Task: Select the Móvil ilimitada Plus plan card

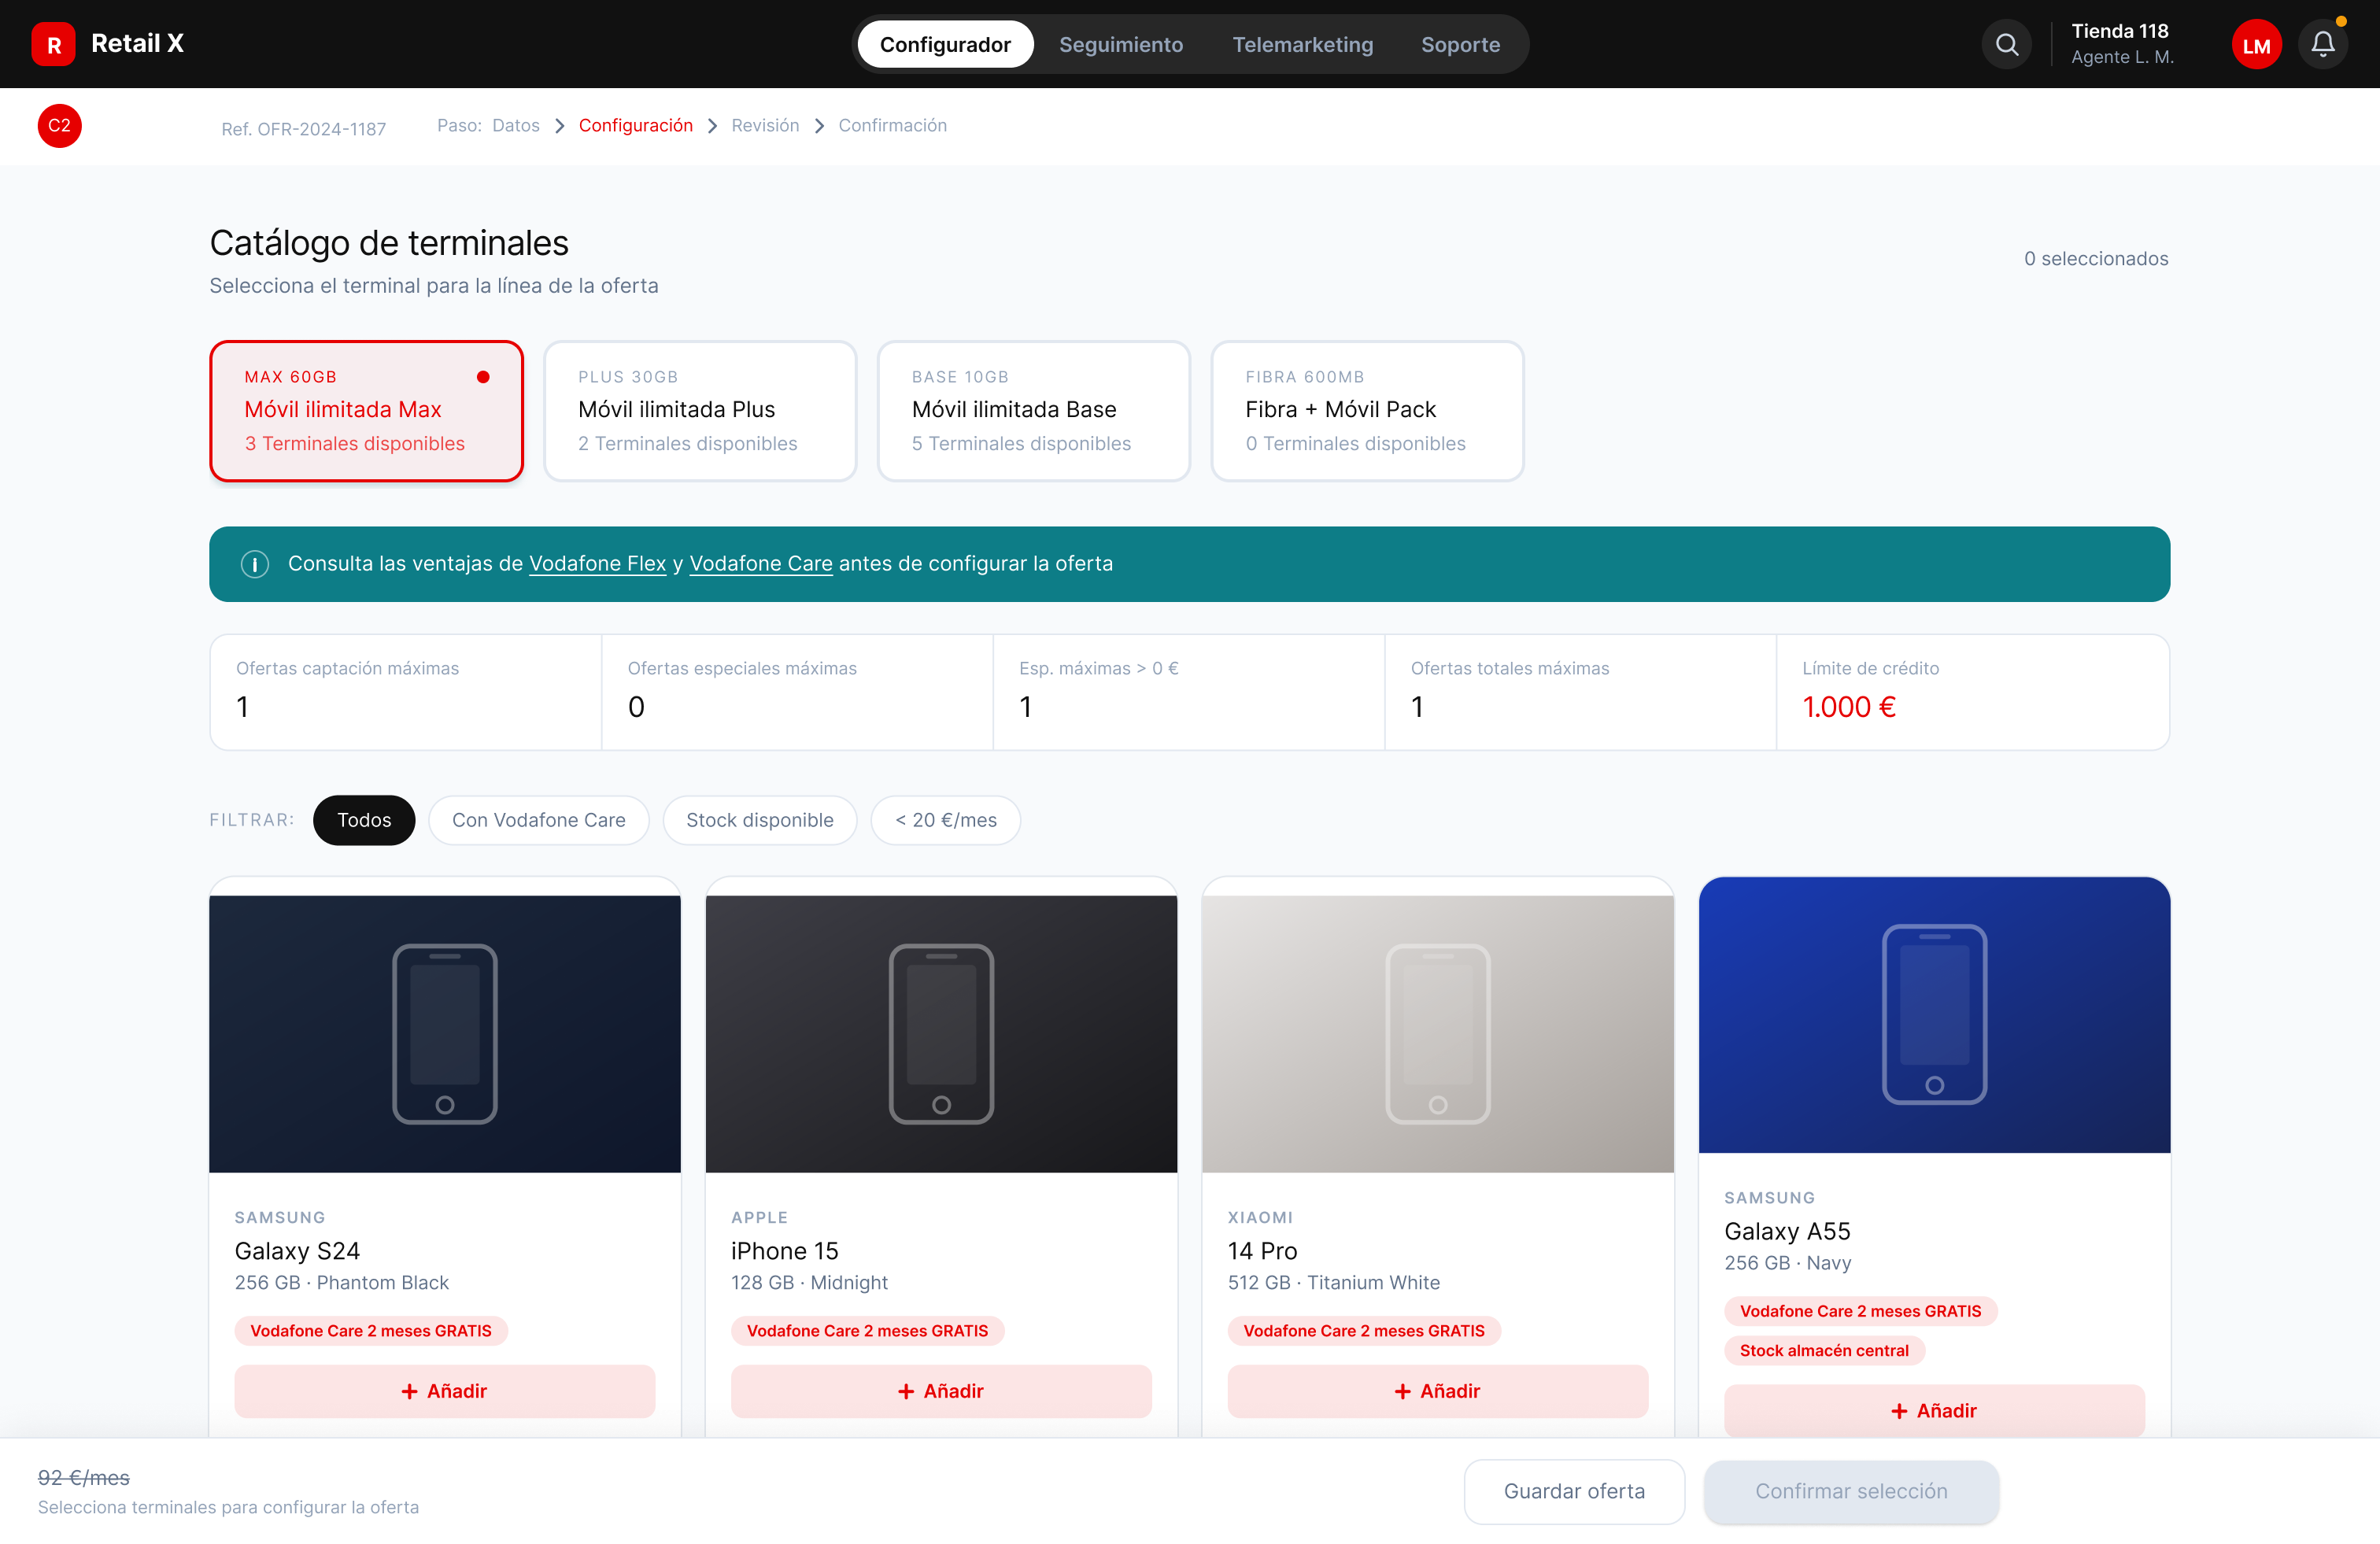Action: pyautogui.click(x=700, y=411)
